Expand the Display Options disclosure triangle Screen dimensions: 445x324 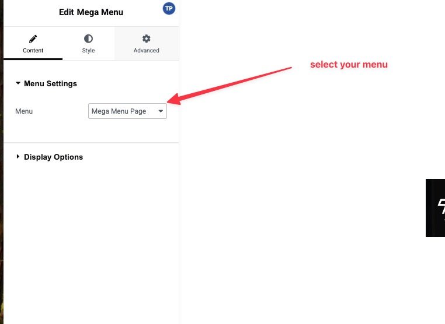tap(18, 157)
